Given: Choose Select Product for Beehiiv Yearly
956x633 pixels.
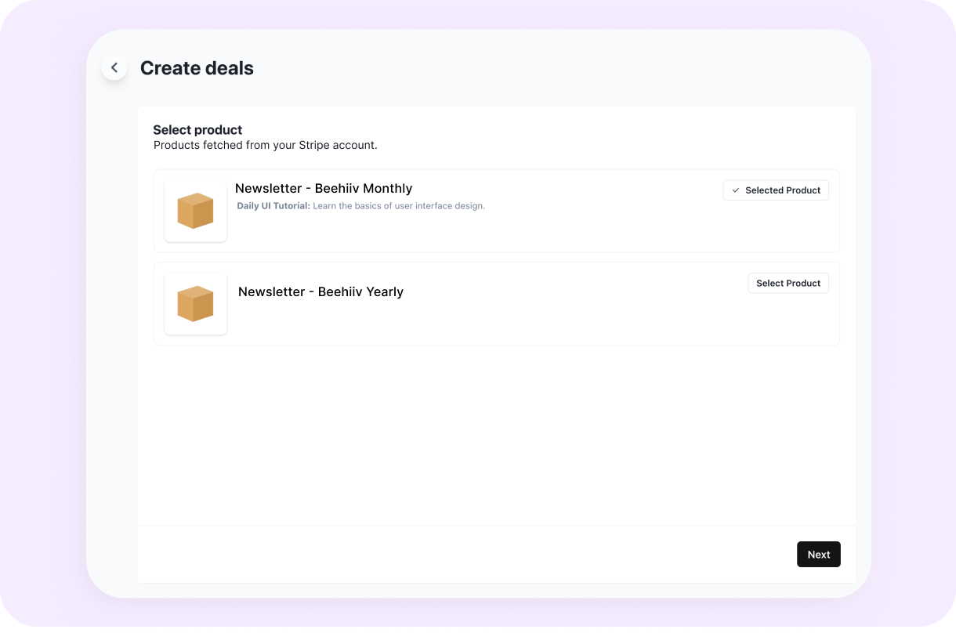Looking at the screenshot, I should tap(788, 284).
